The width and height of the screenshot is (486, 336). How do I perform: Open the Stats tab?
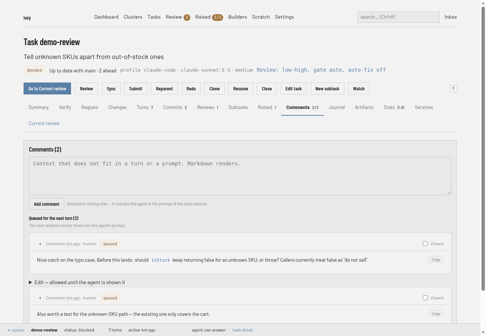[x=394, y=107]
